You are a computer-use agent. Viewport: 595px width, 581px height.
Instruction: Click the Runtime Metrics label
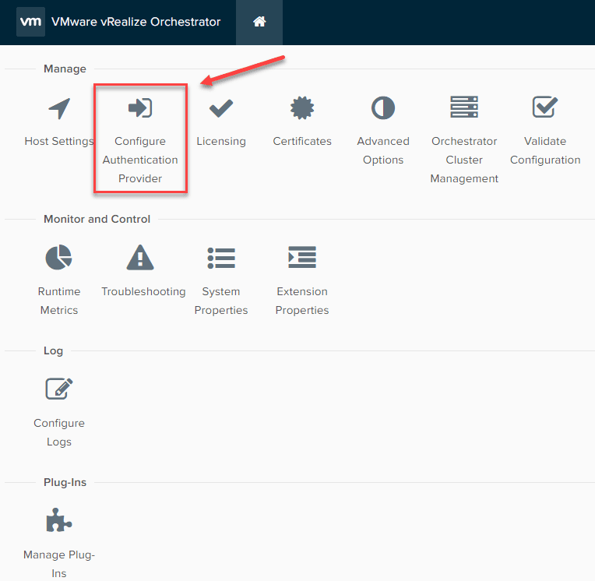point(59,301)
